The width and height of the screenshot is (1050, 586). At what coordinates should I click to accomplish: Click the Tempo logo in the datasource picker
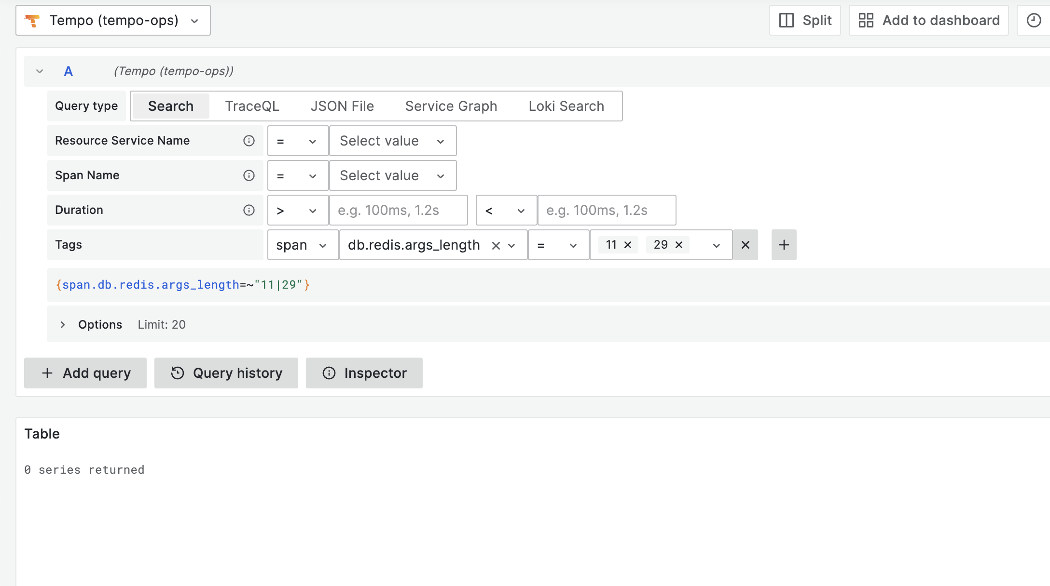click(32, 20)
